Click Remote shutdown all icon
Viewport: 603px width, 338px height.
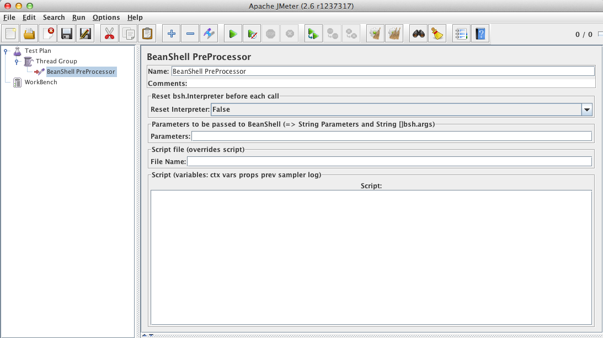pos(351,34)
